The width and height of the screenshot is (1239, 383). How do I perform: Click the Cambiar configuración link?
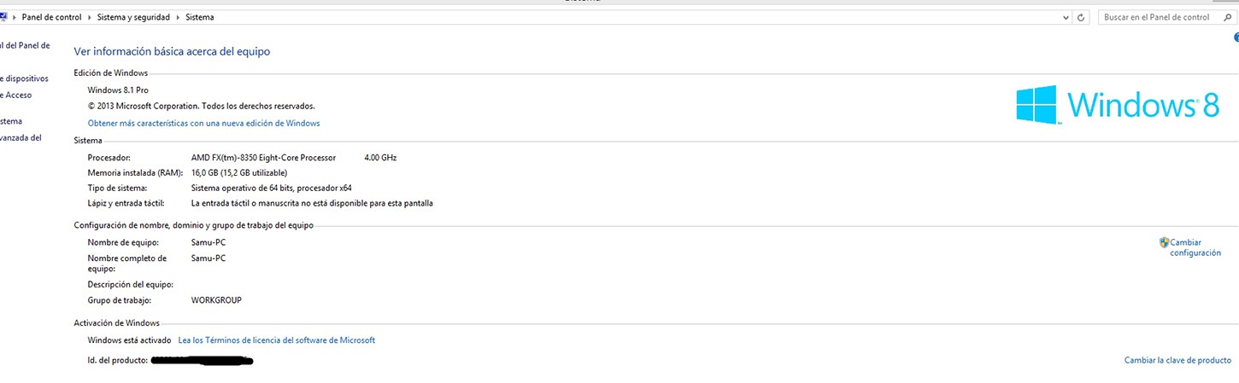1195,247
